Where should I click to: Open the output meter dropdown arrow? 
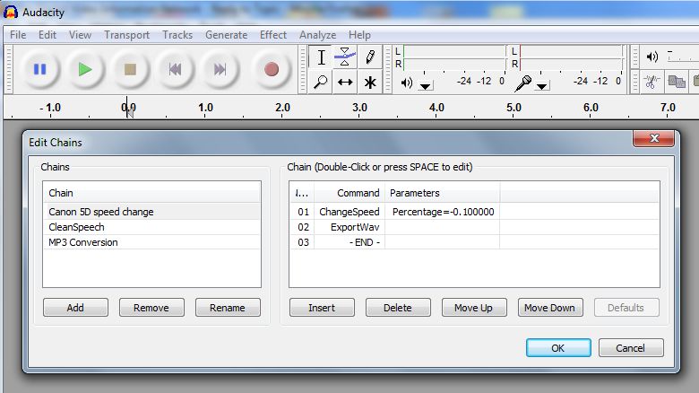[x=426, y=85]
